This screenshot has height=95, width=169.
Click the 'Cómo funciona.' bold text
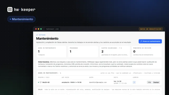[44, 62]
